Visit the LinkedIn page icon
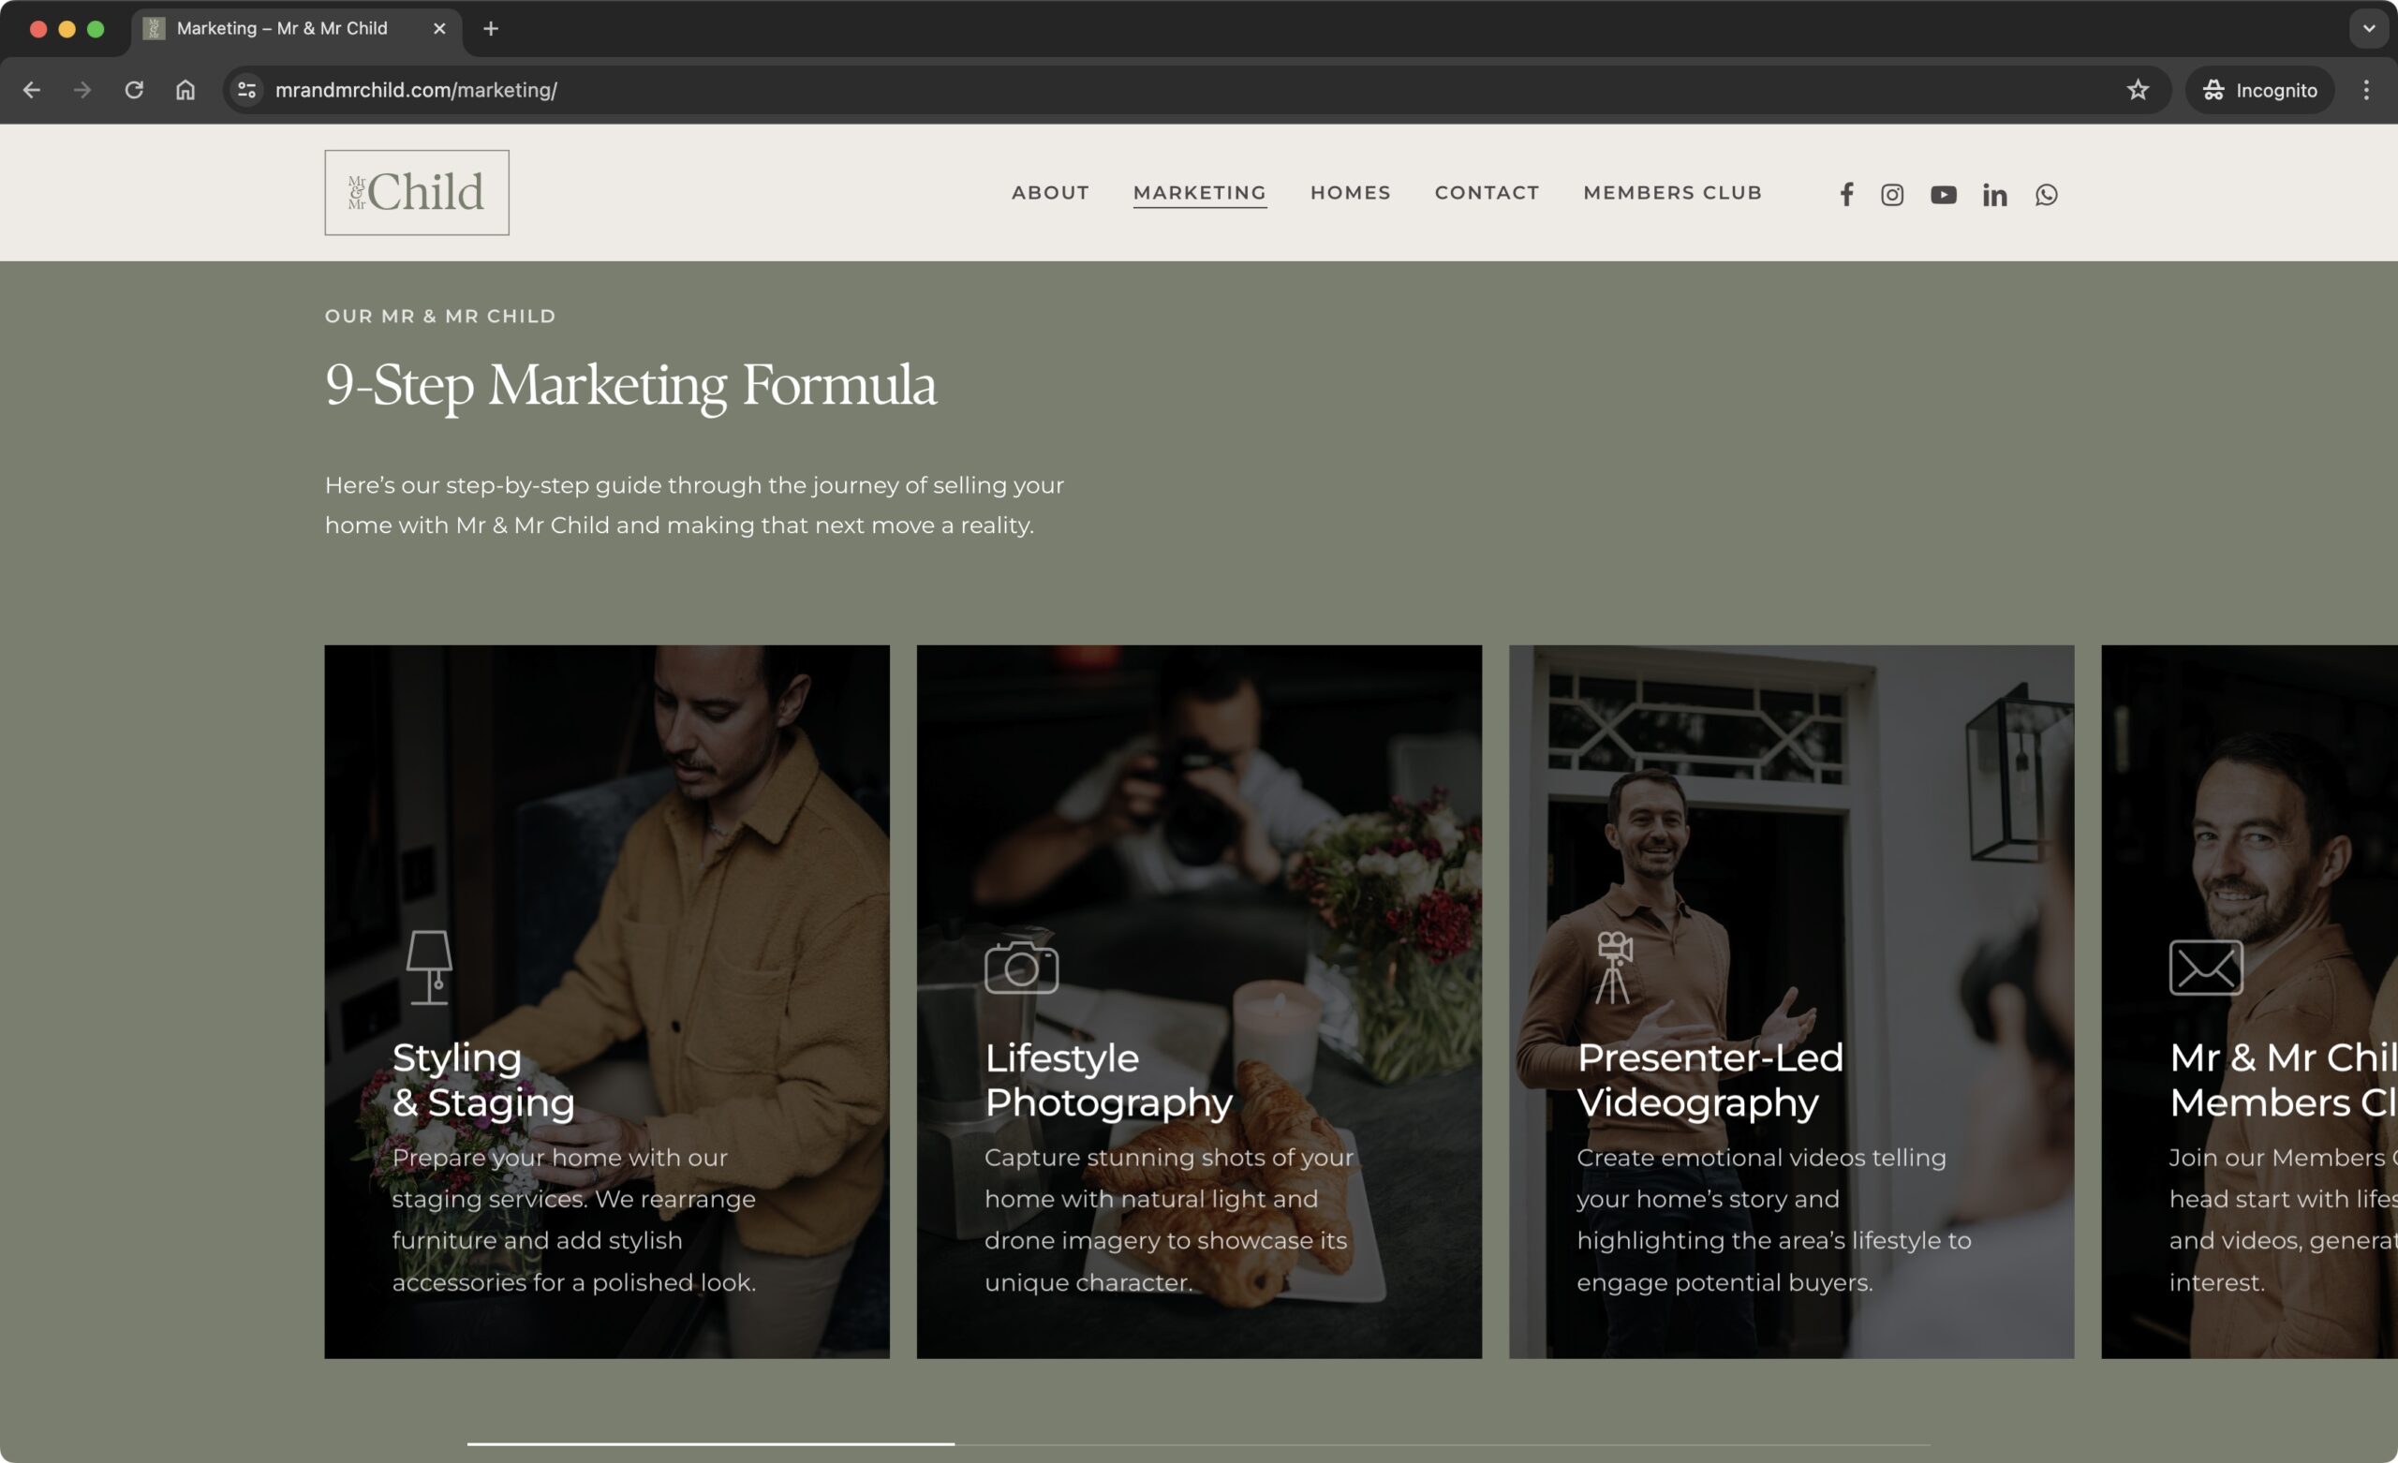The height and width of the screenshot is (1463, 2398). click(x=1994, y=196)
